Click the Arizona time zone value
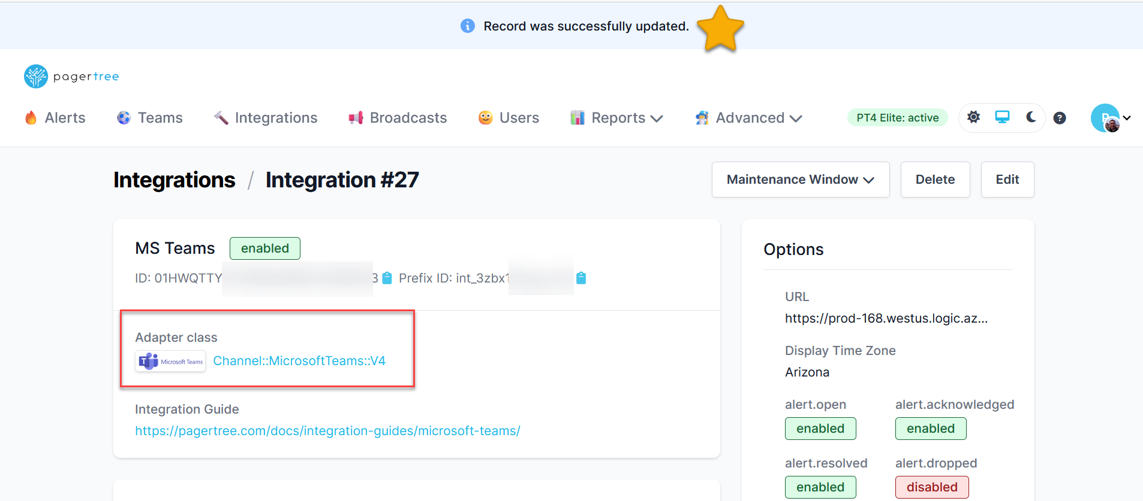The image size is (1143, 501). coord(807,372)
